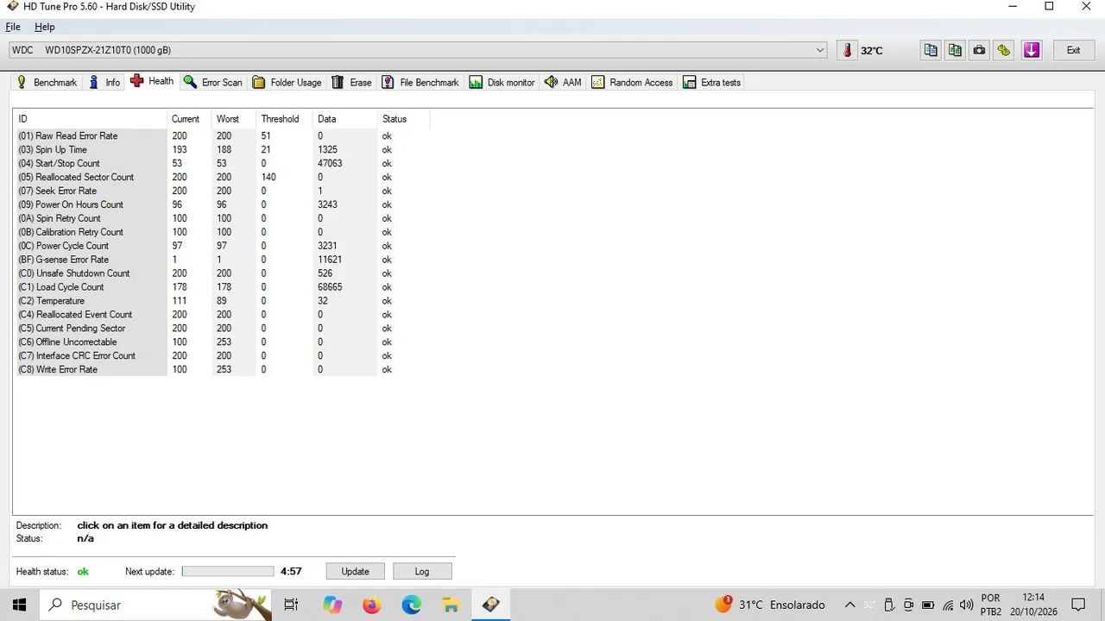Click the Exit button

tap(1073, 50)
